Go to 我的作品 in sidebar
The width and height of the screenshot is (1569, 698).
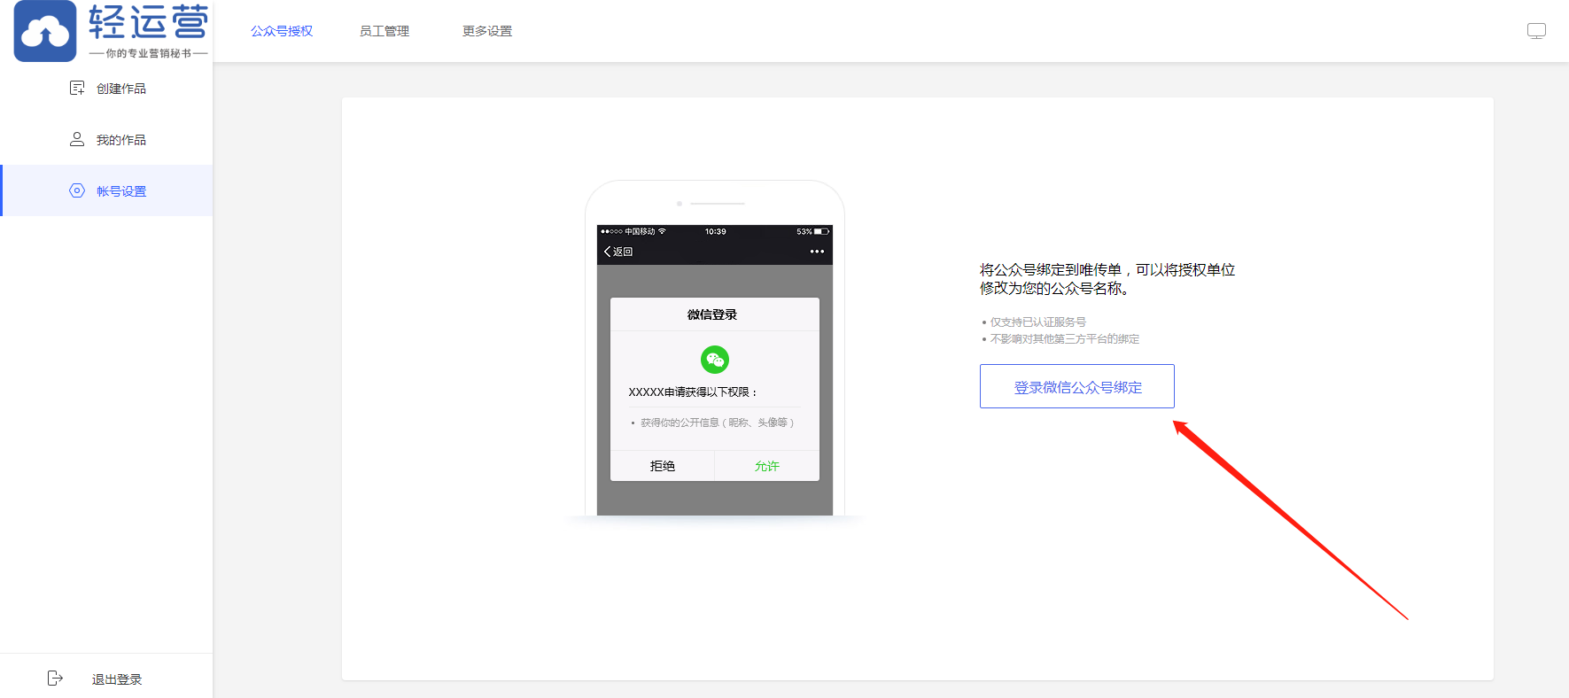[106, 139]
